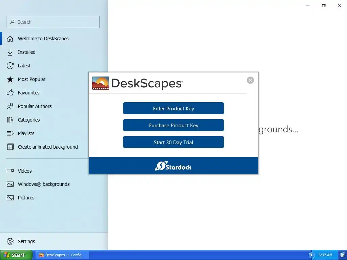Click the plus-box icon for Create animated background
Image resolution: width=347 pixels, height=260 pixels.
(10, 147)
